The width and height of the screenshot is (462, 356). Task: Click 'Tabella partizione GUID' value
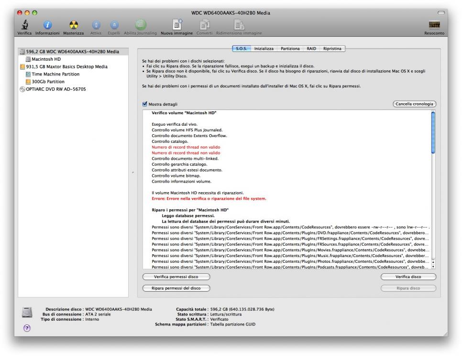click(x=233, y=324)
